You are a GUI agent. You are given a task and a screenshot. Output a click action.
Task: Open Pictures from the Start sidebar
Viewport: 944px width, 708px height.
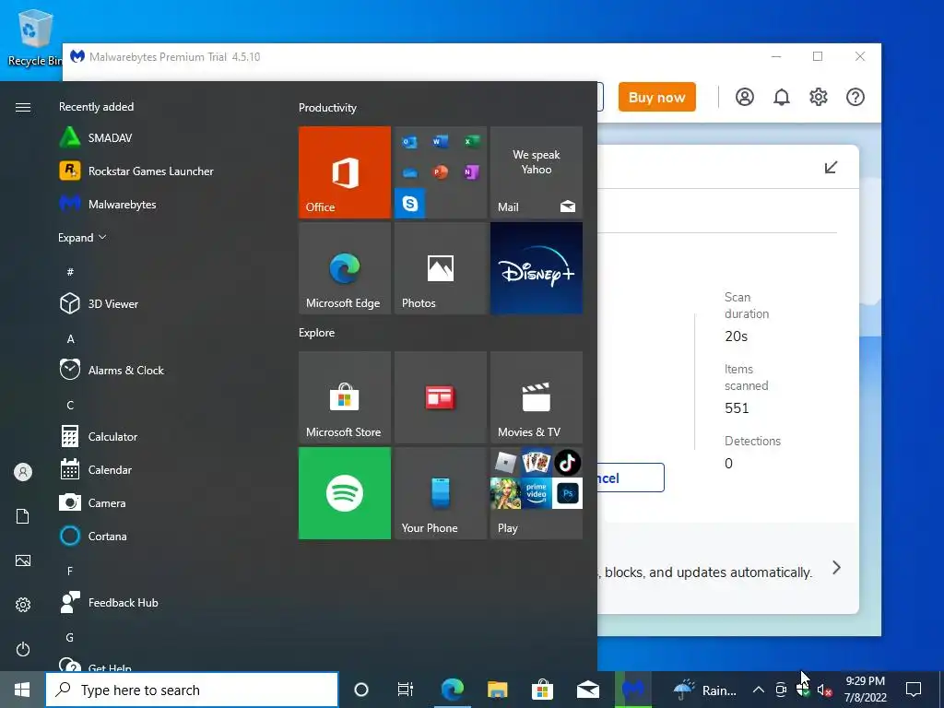[23, 560]
